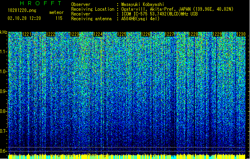This screenshot has width=250, height=159.
Task: Click the A504HB(yagi 4el) antenna value
Action: [x=140, y=19]
